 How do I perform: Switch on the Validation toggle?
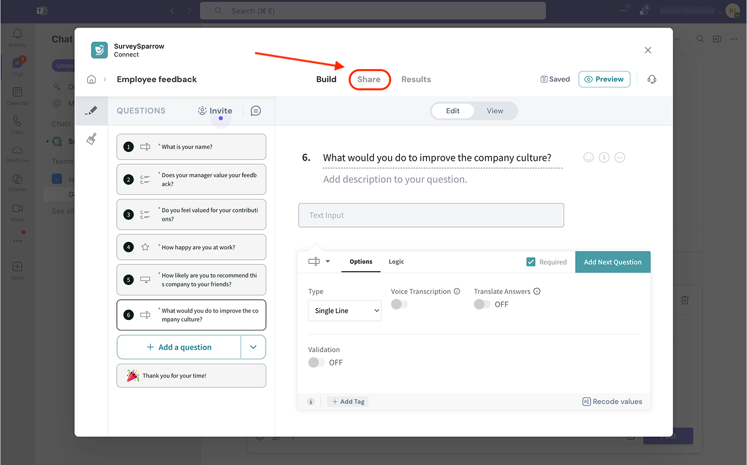coord(316,363)
